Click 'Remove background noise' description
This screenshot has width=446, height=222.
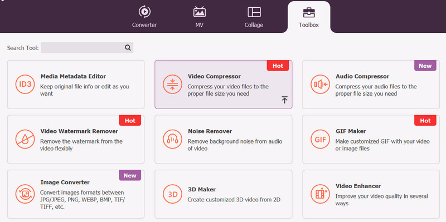click(235, 145)
